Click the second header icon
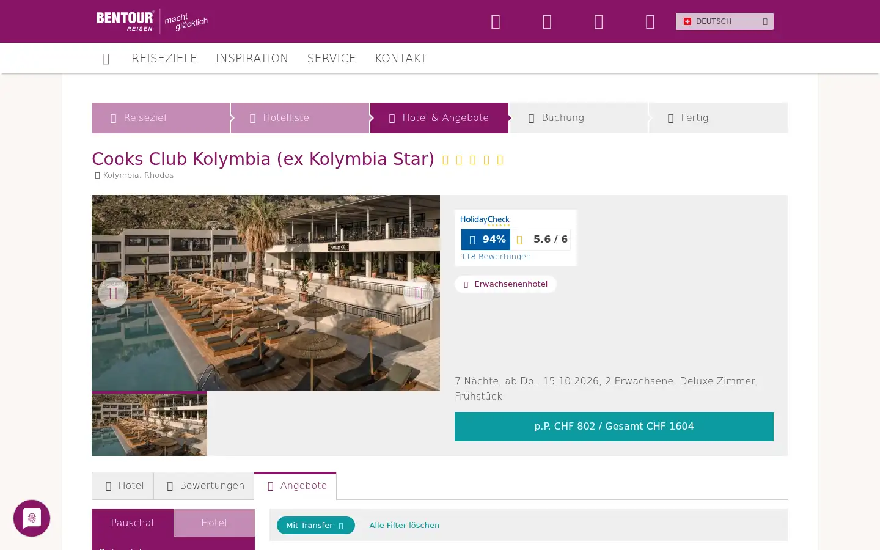 (547, 22)
